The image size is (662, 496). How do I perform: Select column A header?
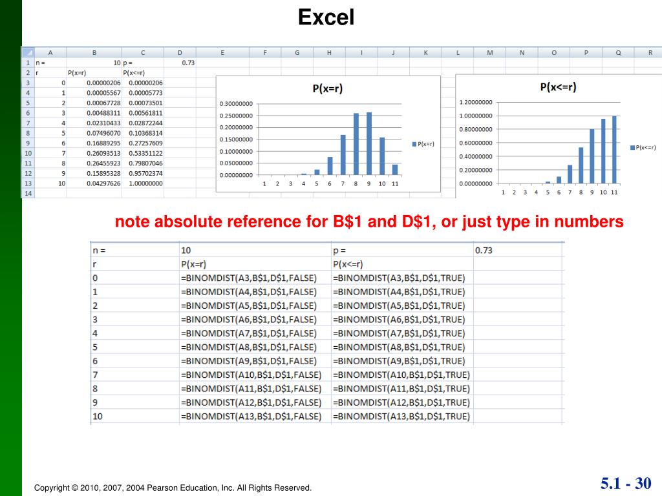(50, 53)
